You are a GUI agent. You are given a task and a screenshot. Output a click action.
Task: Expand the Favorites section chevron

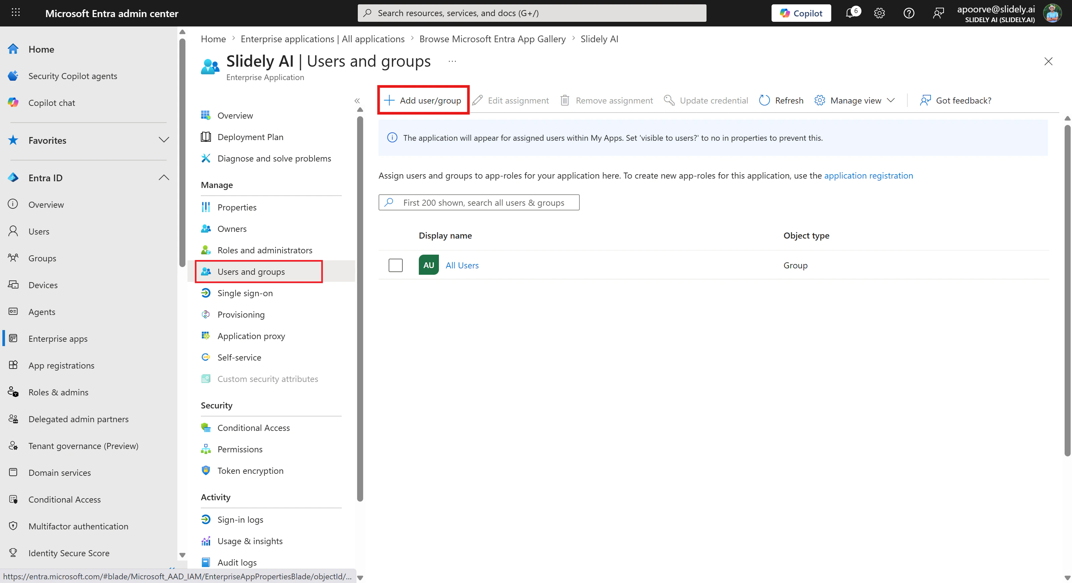point(164,140)
